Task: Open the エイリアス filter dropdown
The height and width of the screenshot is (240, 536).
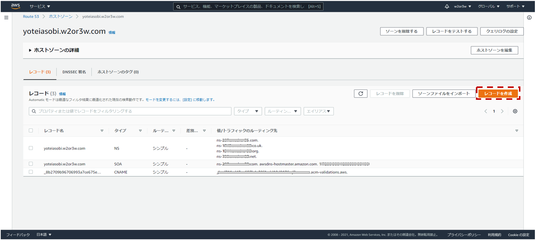Action: (319, 111)
